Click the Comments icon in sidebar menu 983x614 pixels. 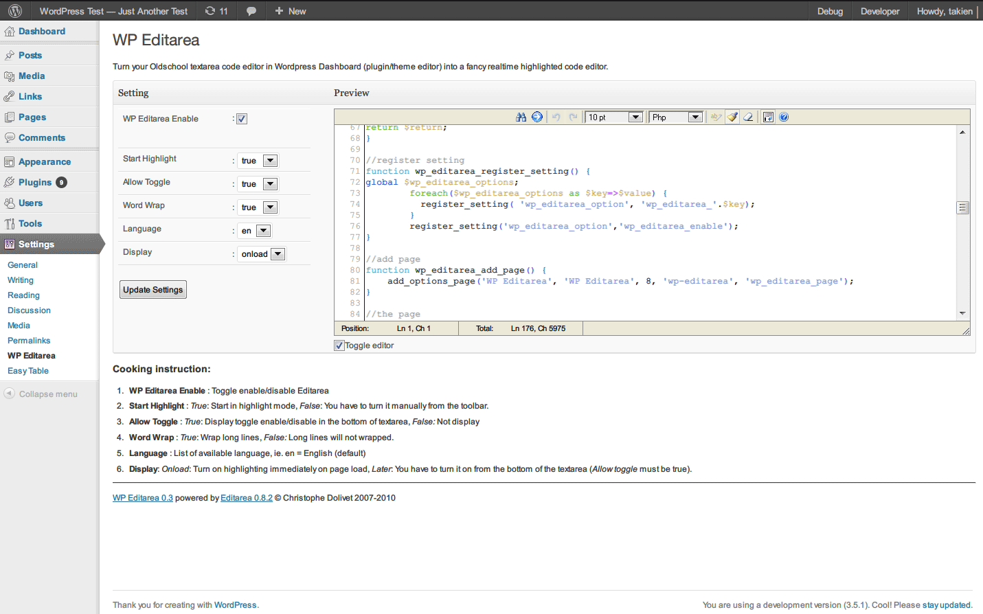tap(10, 138)
